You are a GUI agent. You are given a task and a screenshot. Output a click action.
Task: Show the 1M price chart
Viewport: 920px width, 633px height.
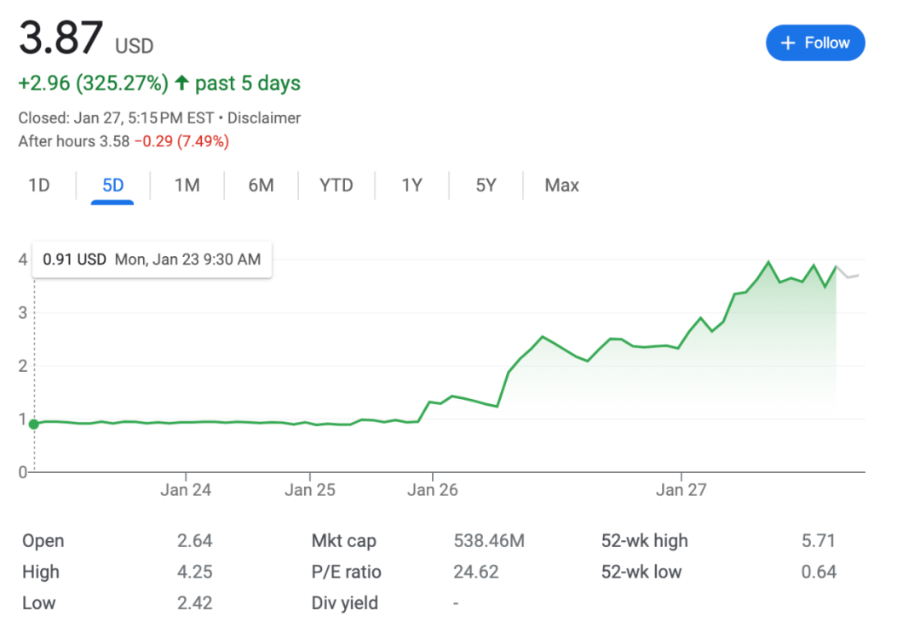[x=187, y=185]
